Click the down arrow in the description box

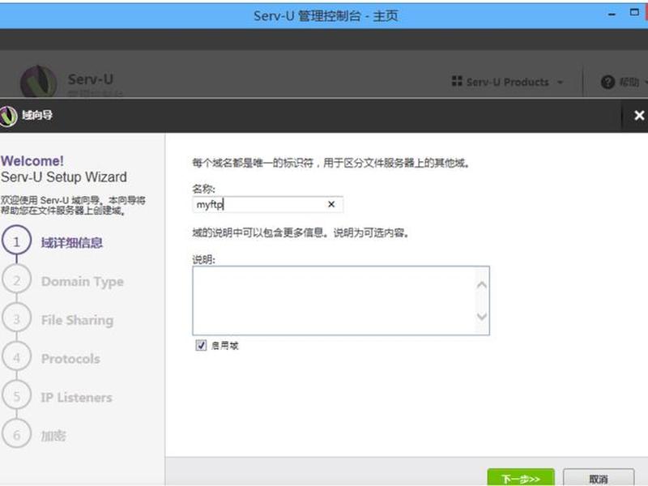[481, 317]
